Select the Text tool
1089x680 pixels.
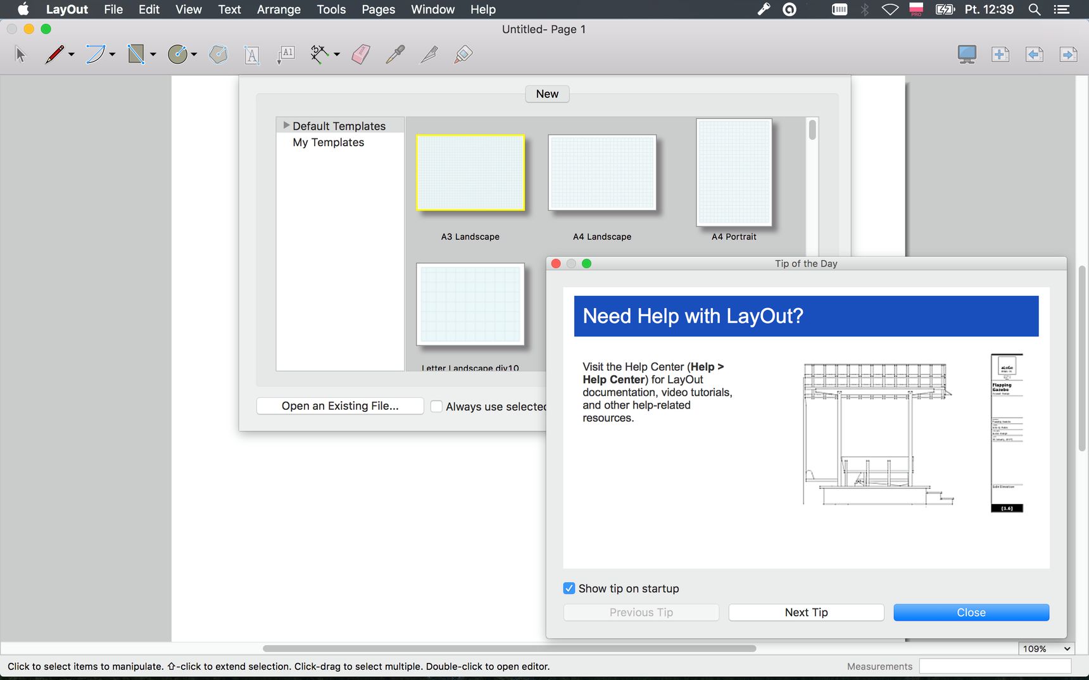tap(252, 55)
